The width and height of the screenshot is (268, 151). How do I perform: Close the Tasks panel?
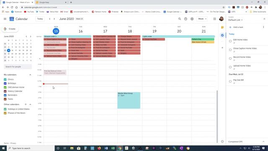(264, 19)
